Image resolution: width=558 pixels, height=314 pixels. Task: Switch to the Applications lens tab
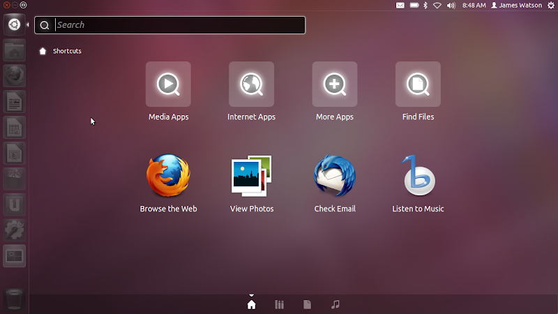click(280, 305)
